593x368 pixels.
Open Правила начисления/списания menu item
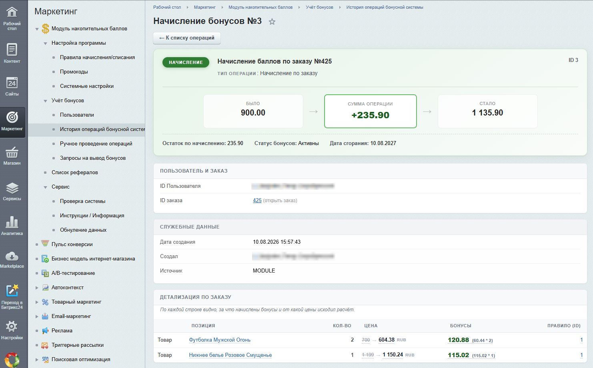tap(97, 57)
